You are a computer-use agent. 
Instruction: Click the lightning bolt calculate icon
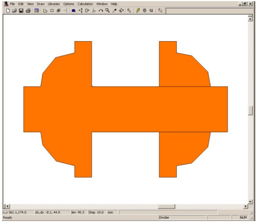(x=138, y=11)
